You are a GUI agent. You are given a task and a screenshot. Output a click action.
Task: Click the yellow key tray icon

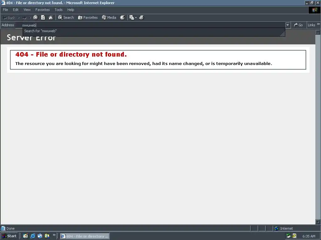point(294,236)
